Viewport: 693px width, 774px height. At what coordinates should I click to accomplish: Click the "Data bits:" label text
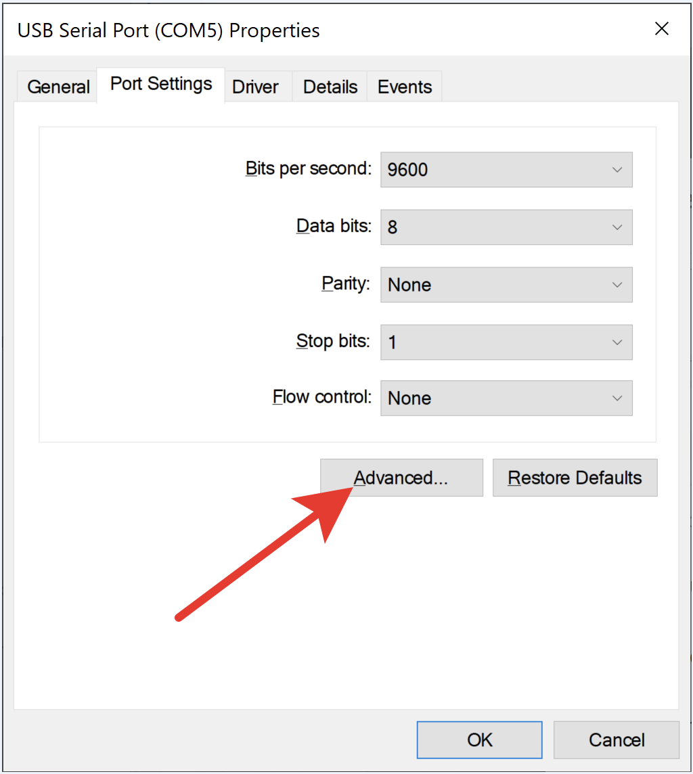[334, 226]
